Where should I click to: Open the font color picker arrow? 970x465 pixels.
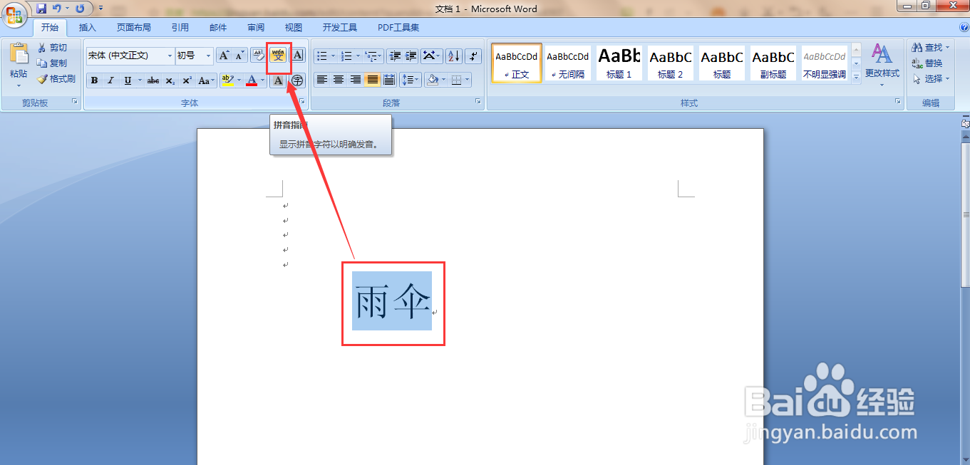tap(262, 80)
